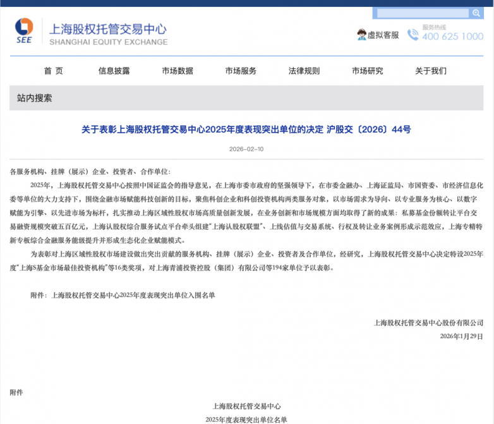
Task: Open the 信息披露 menu
Action: pos(114,71)
